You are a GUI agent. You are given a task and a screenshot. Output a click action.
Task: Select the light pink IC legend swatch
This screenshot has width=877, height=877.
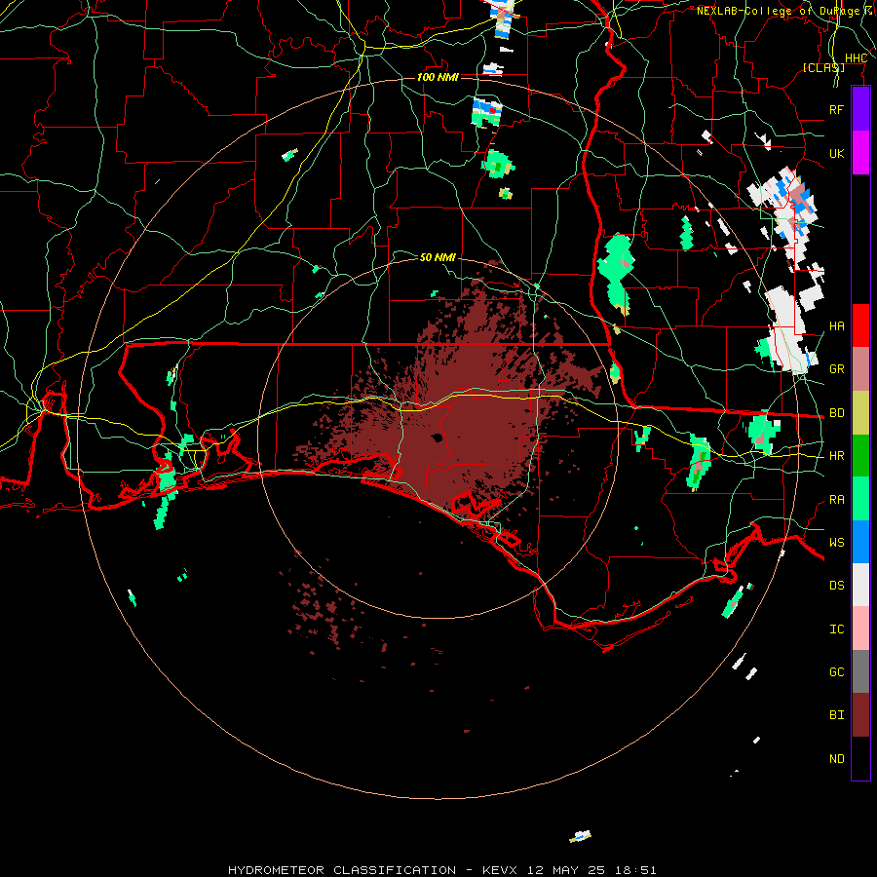click(860, 629)
